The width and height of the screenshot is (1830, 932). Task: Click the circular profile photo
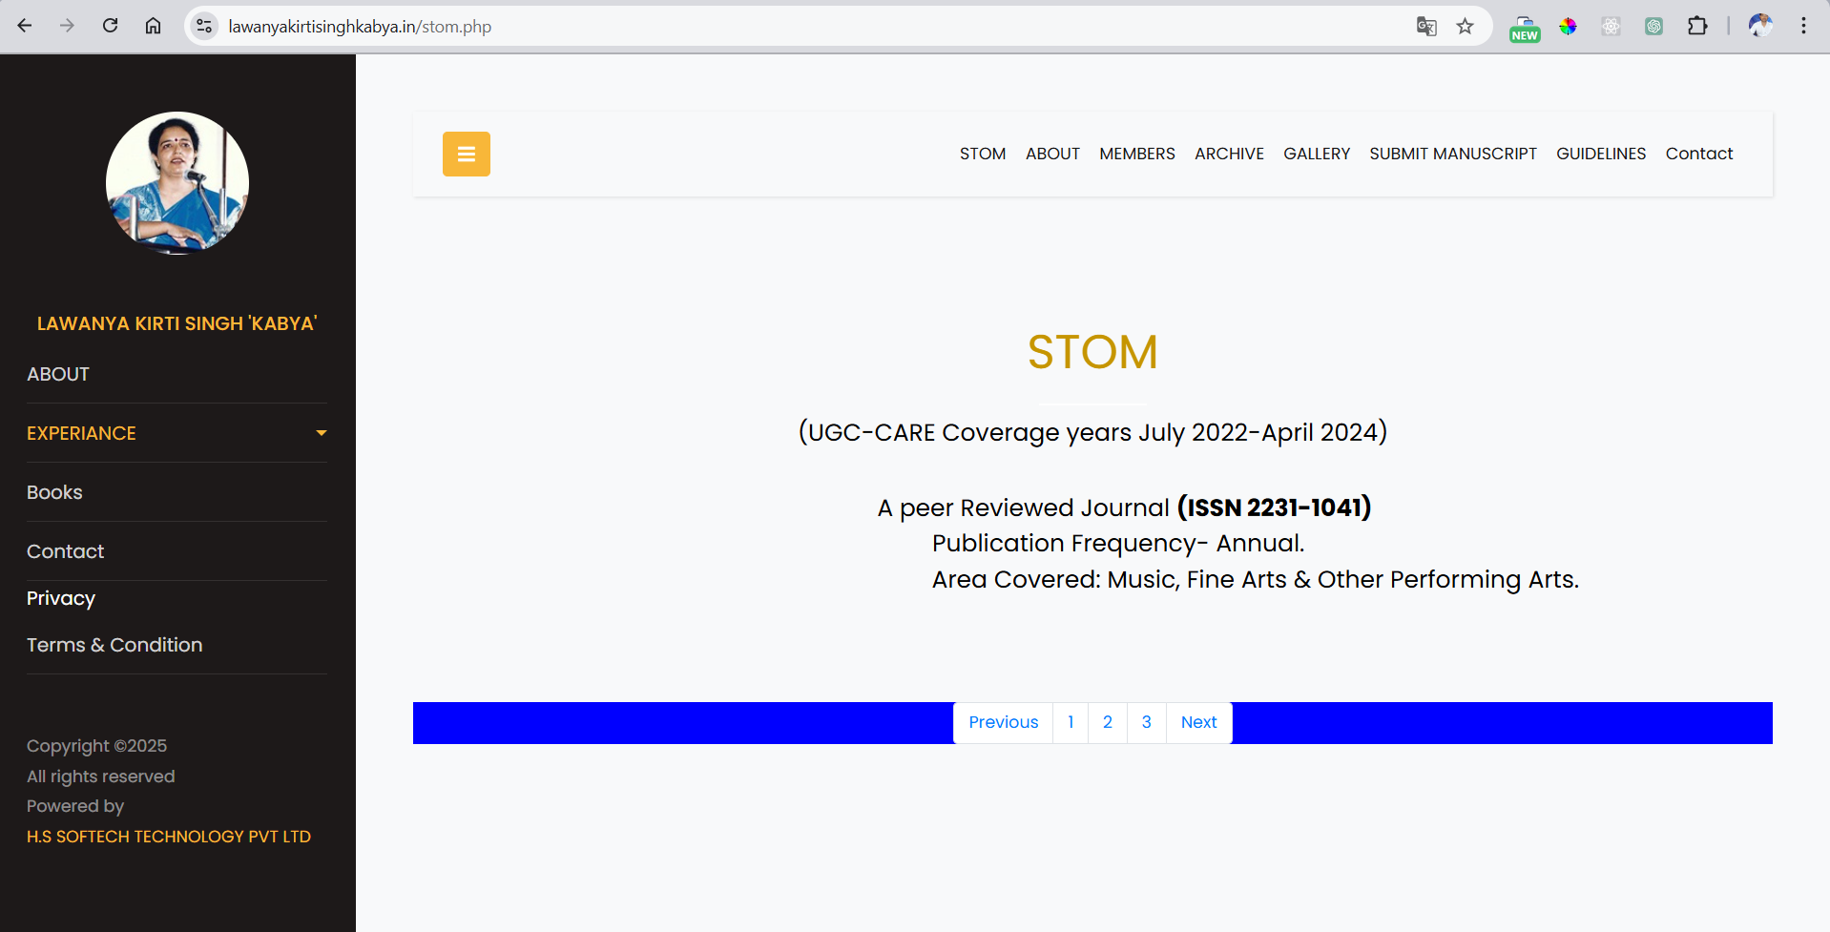(x=177, y=183)
